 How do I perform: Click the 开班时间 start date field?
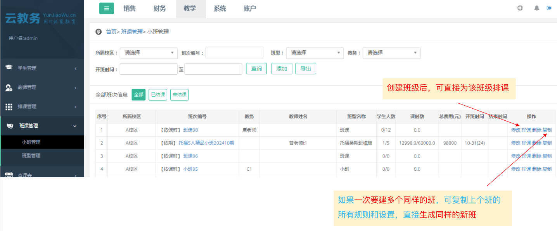click(x=149, y=69)
